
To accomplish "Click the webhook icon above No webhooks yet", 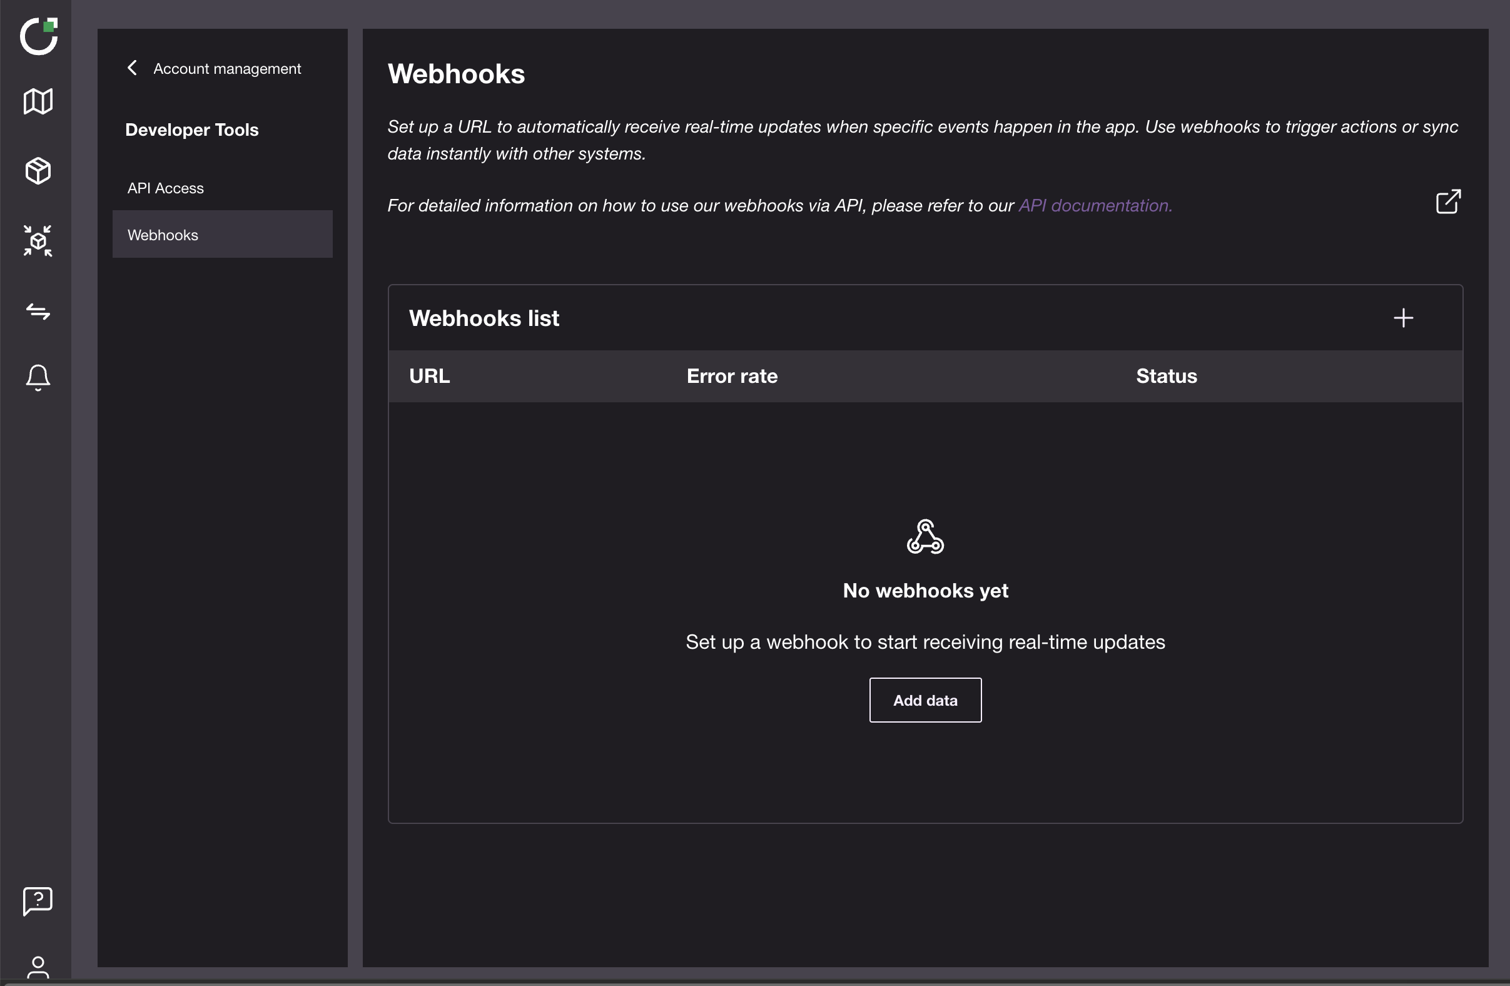I will [925, 537].
